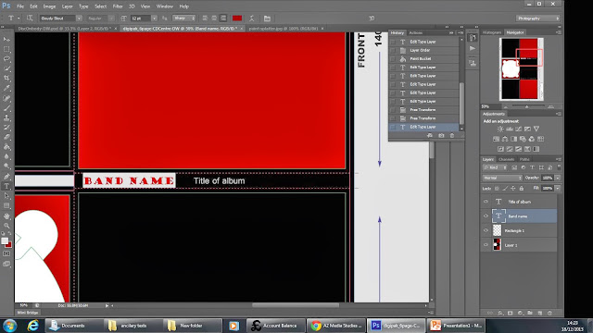Click foreground color swatch in toolbox

(x=5, y=240)
